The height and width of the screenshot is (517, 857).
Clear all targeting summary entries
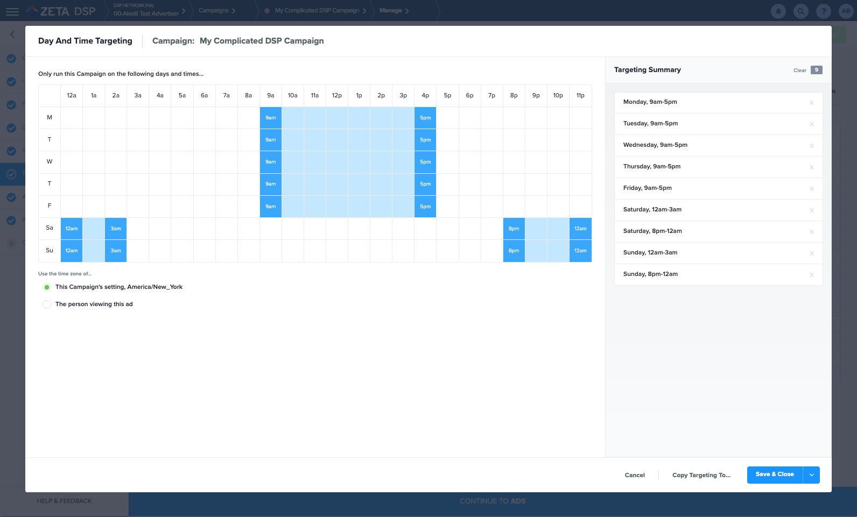click(799, 70)
